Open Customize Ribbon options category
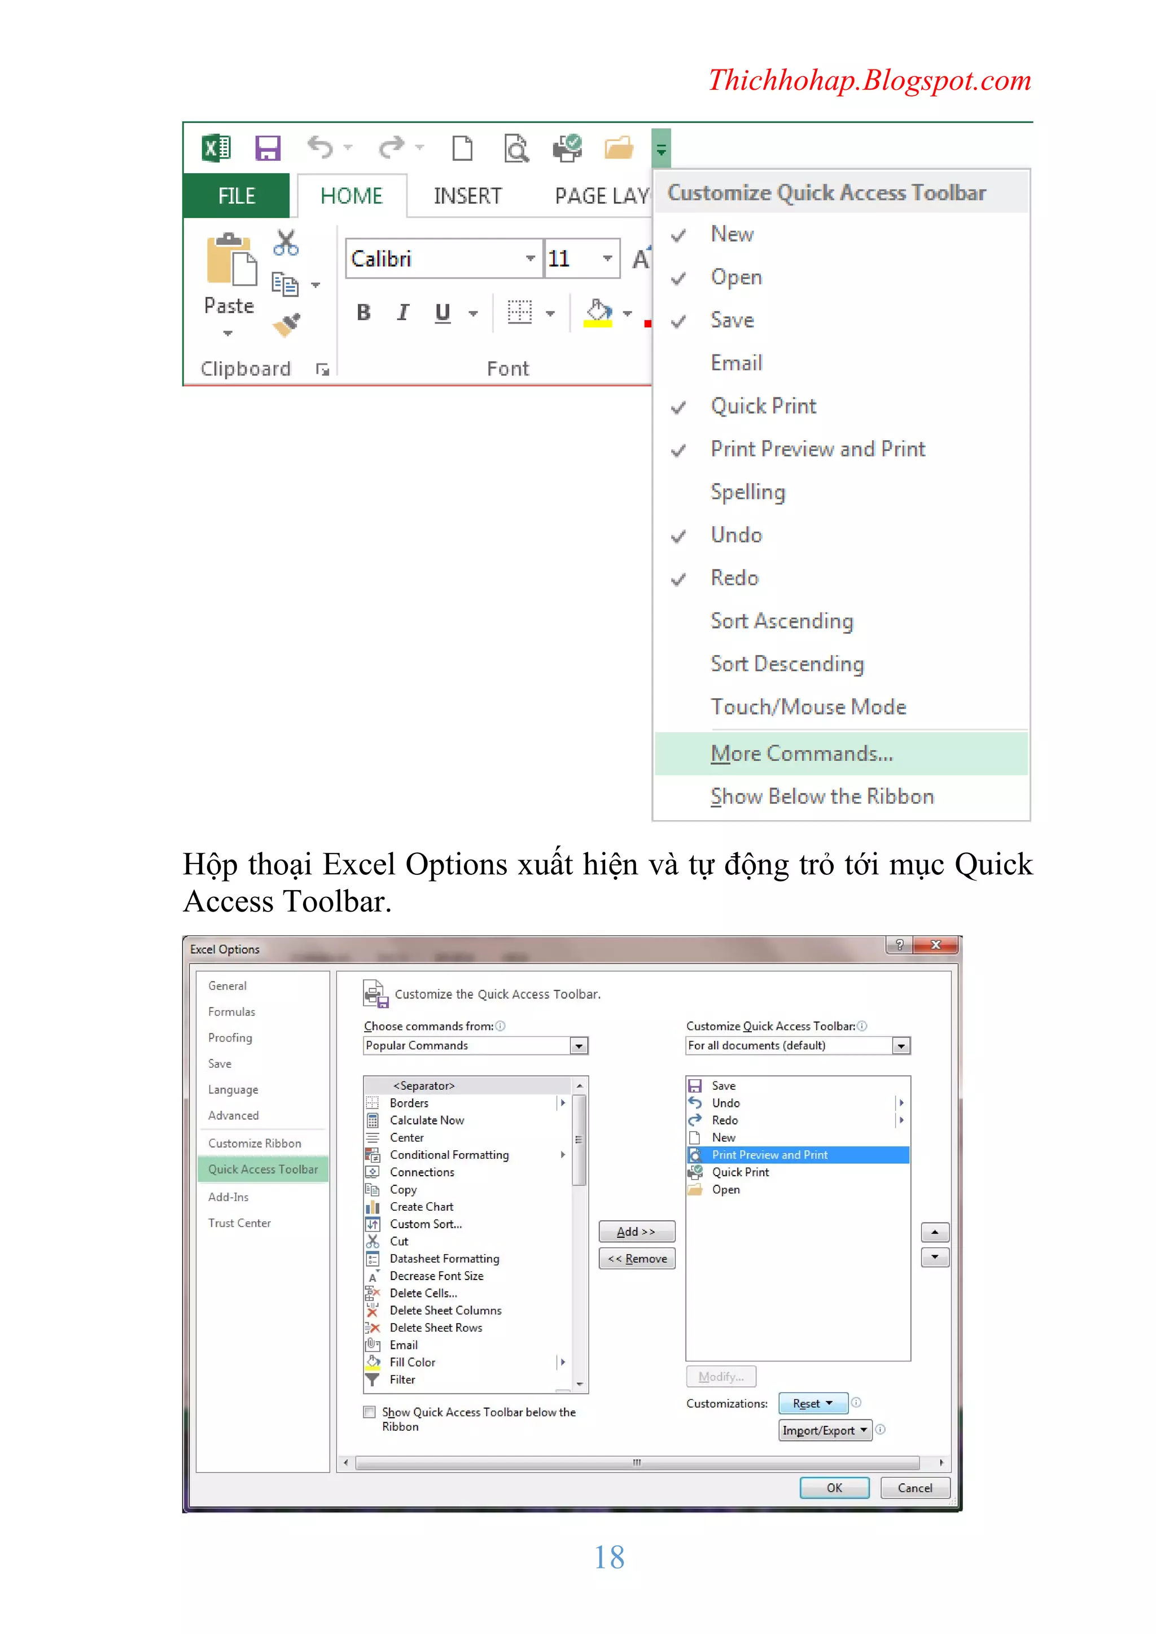This screenshot has height=1634, width=1156. [262, 1144]
